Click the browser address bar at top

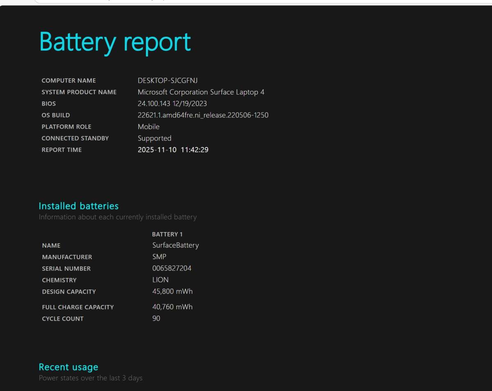point(246,1)
